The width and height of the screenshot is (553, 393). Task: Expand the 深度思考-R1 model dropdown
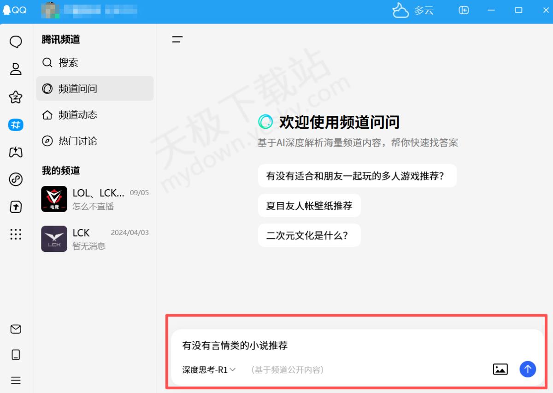[x=209, y=369]
